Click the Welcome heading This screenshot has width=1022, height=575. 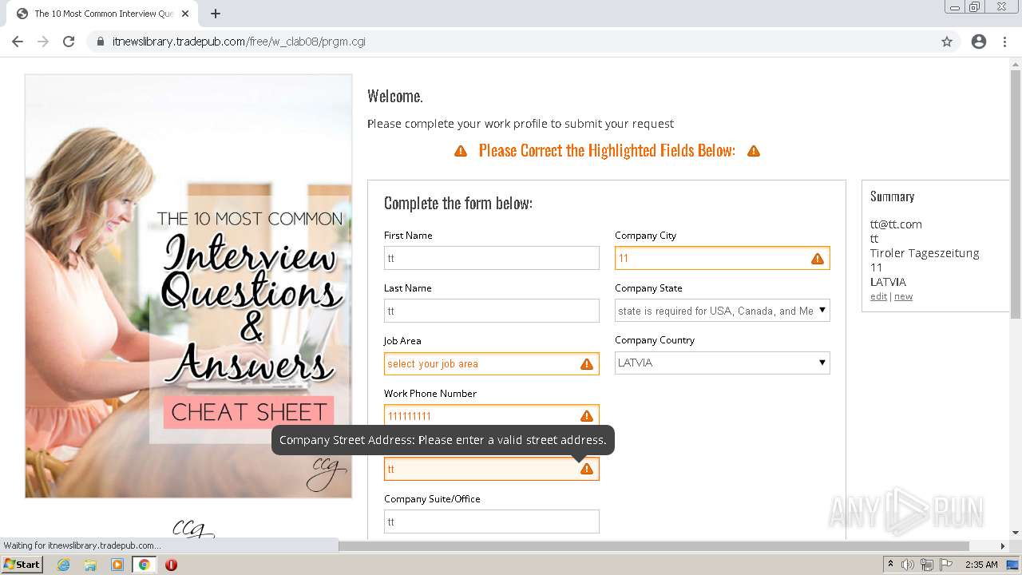pyautogui.click(x=395, y=97)
